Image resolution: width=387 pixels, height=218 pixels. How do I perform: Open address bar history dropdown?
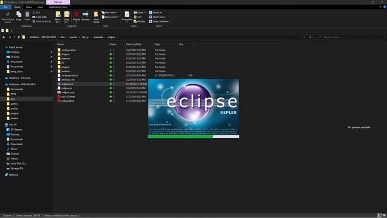[x=304, y=37]
